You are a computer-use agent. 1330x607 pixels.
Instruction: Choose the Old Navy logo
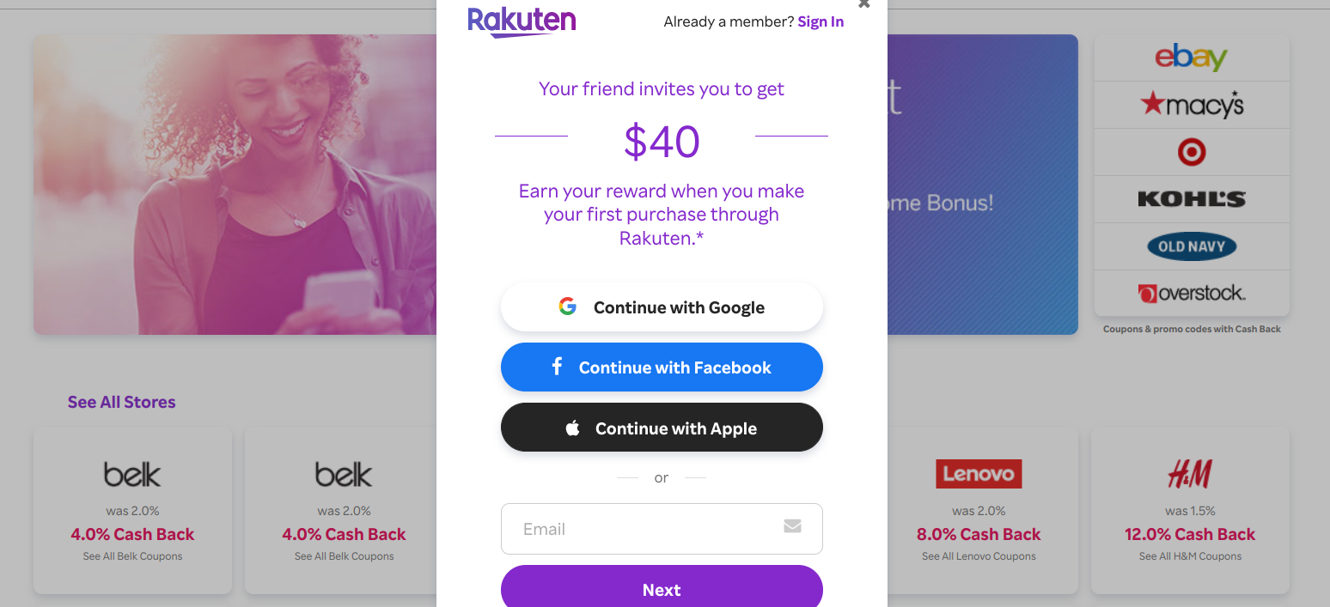pos(1192,246)
